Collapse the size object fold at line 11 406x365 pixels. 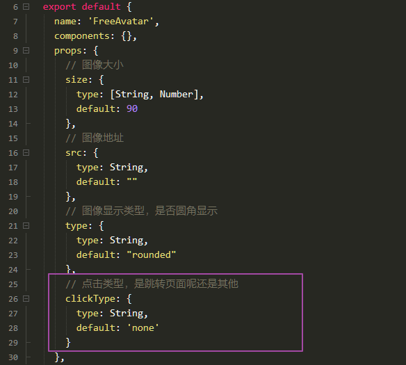click(26, 80)
